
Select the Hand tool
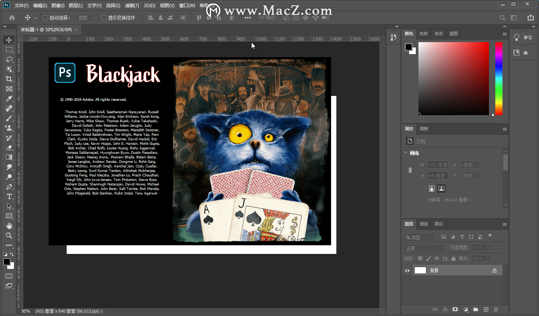[9, 226]
